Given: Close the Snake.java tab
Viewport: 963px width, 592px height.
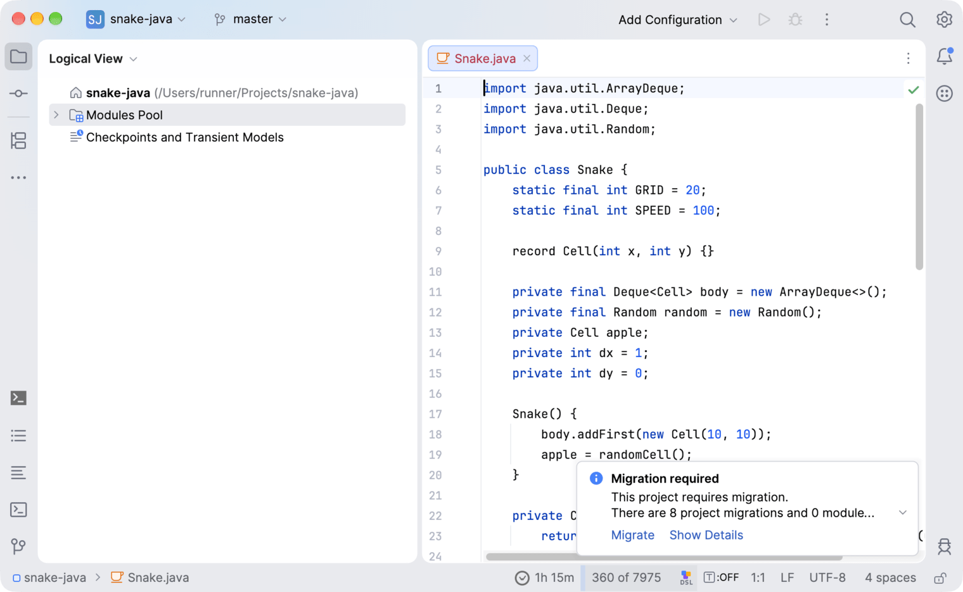Looking at the screenshot, I should [x=526, y=58].
